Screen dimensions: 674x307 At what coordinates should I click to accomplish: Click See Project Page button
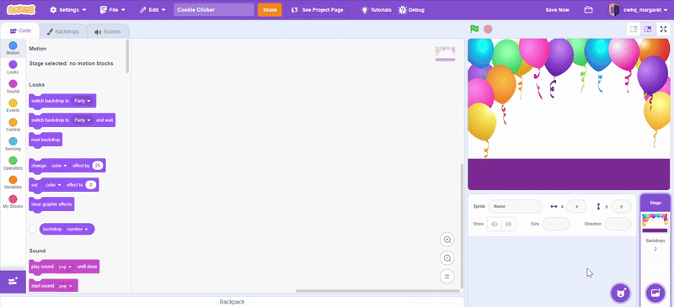point(318,9)
